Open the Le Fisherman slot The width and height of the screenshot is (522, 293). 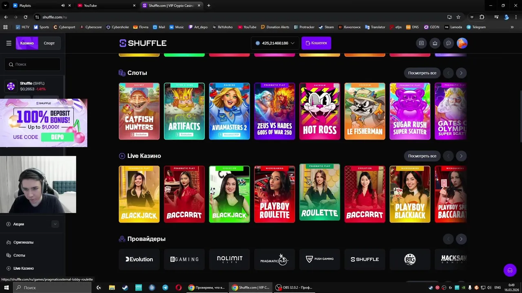coord(365,111)
